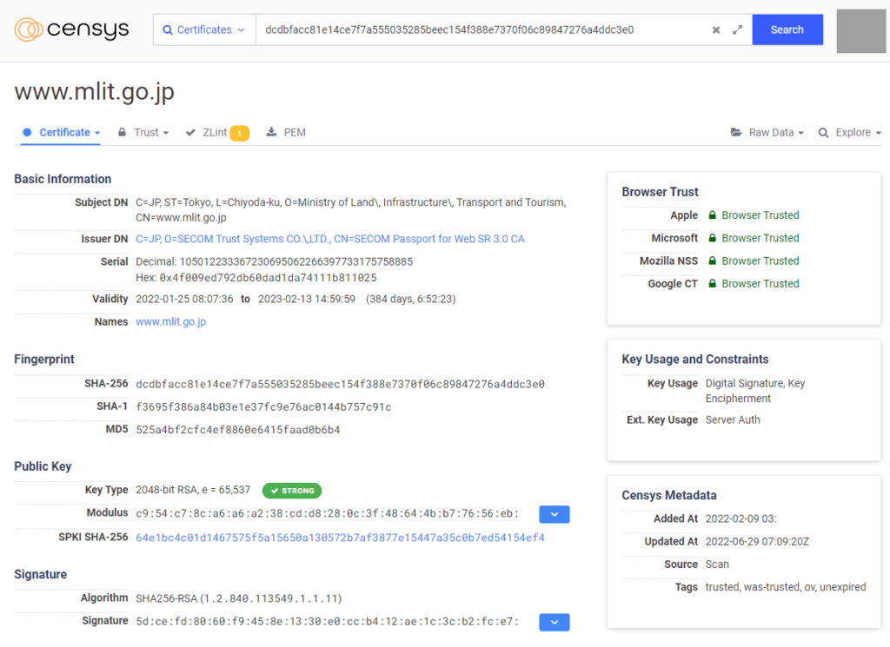The width and height of the screenshot is (890, 647).
Task: Click the lock icon next to Microsoft
Action: pos(713,238)
